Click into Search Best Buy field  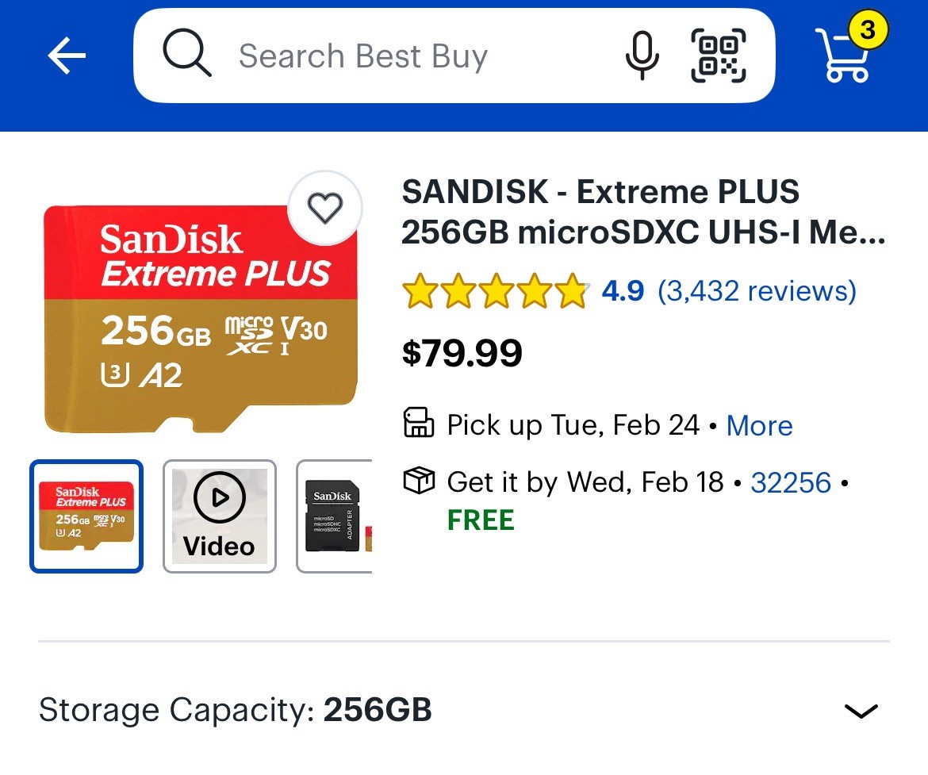(x=412, y=56)
